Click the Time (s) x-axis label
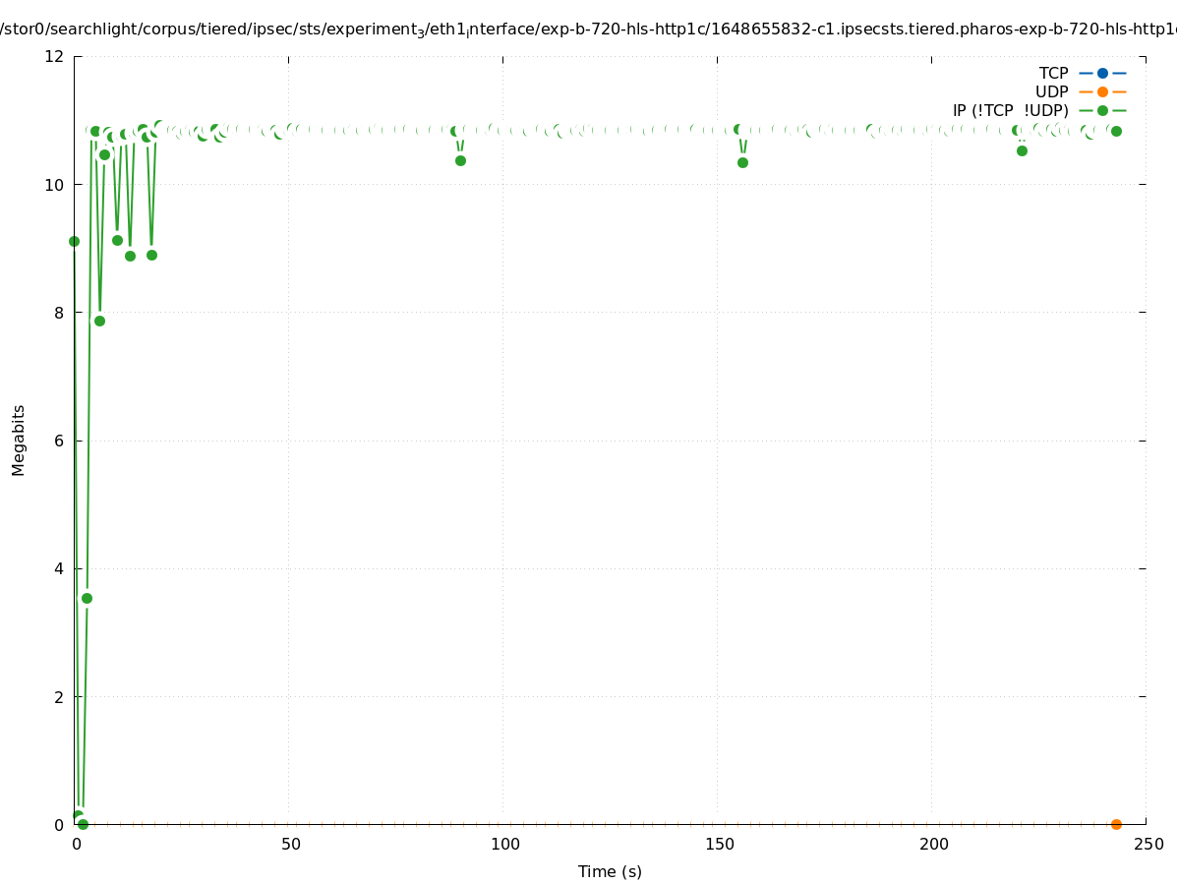 610,871
